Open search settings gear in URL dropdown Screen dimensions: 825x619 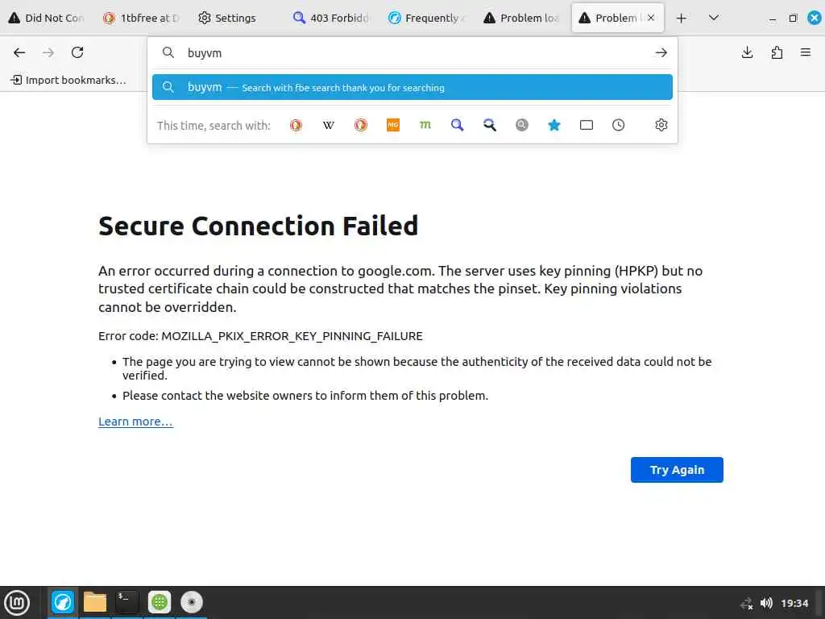(x=661, y=125)
